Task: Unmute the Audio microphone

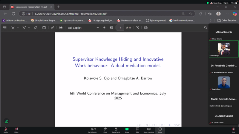Action: (6, 130)
